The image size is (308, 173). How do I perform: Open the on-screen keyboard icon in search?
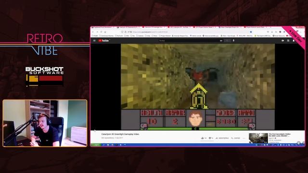point(221,40)
